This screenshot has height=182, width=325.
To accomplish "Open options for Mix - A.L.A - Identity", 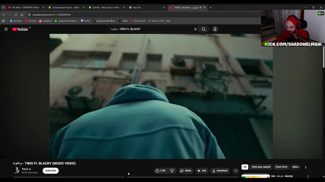I will point(308,176).
